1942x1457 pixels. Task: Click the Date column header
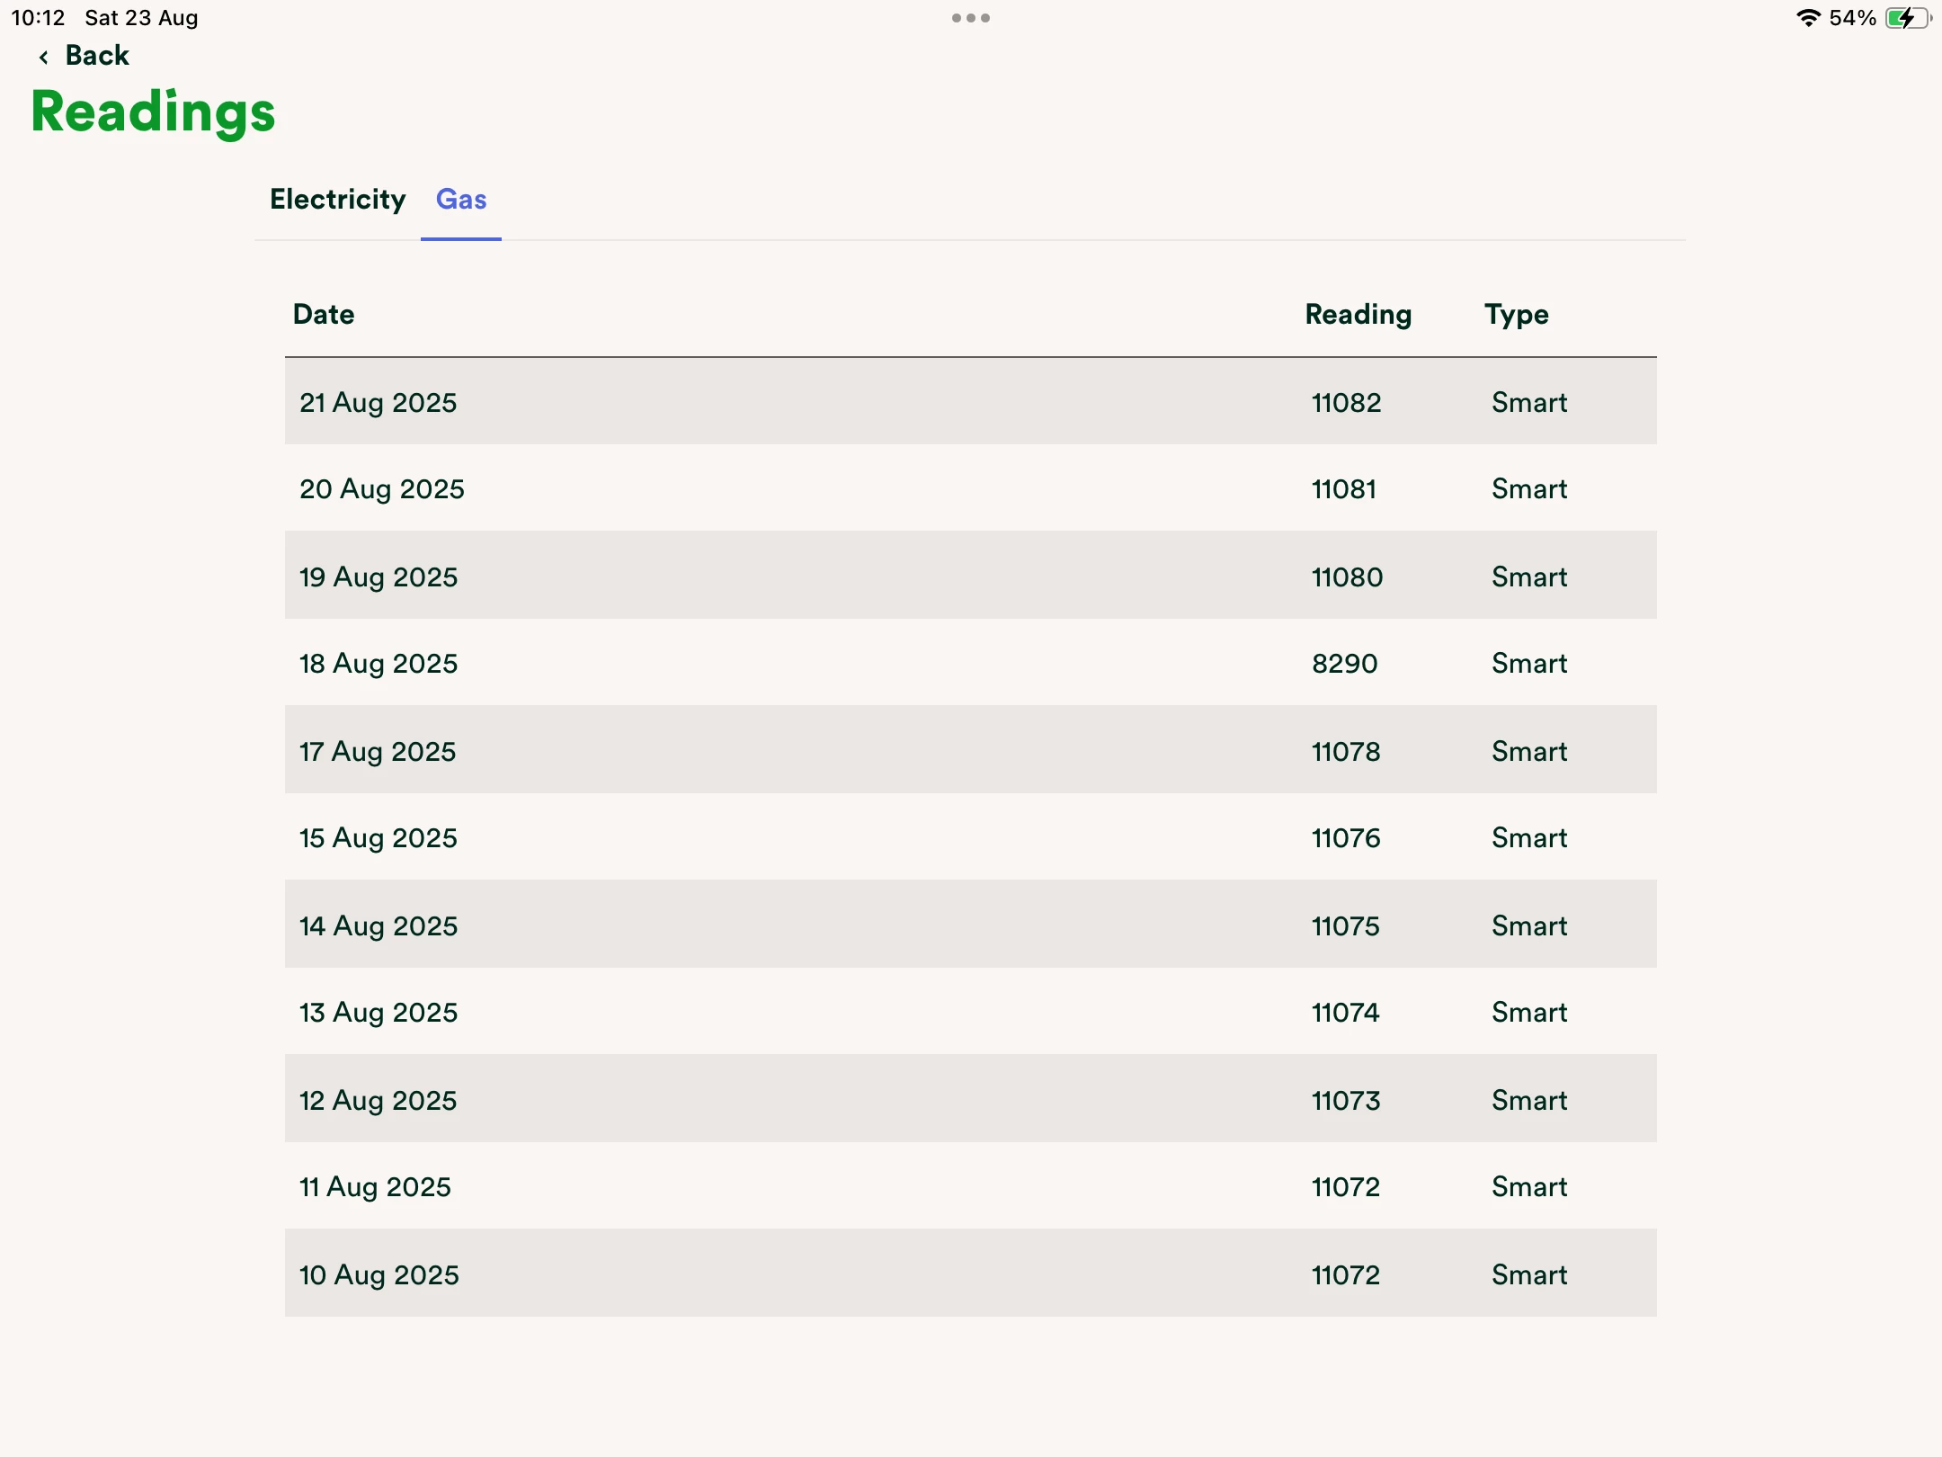click(x=324, y=315)
